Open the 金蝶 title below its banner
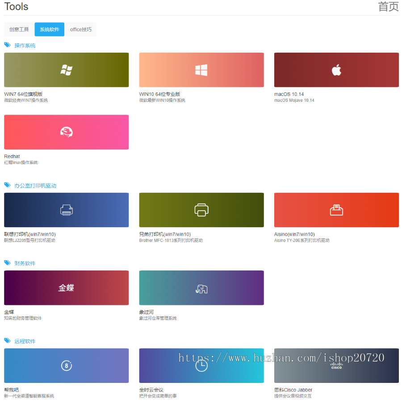Image resolution: width=402 pixels, height=403 pixels. (x=9, y=312)
